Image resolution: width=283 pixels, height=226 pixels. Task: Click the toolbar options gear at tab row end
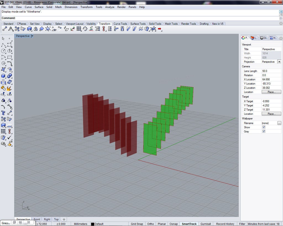tap(281, 23)
